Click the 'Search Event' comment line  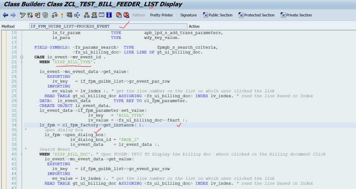coord(55,149)
